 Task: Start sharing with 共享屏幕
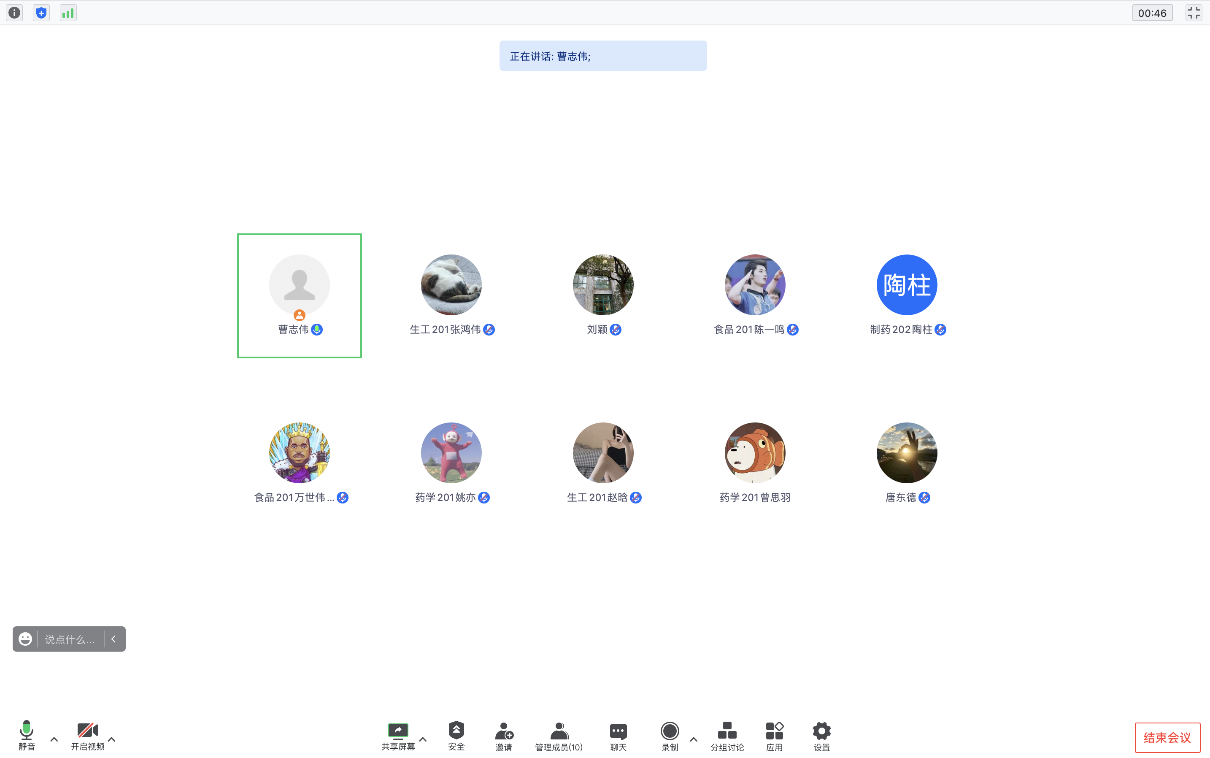click(398, 736)
